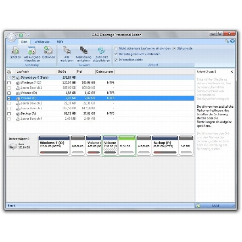242x242 pixels.
Task: Toggle the Statusleiste checkbox
Action: 174,48
